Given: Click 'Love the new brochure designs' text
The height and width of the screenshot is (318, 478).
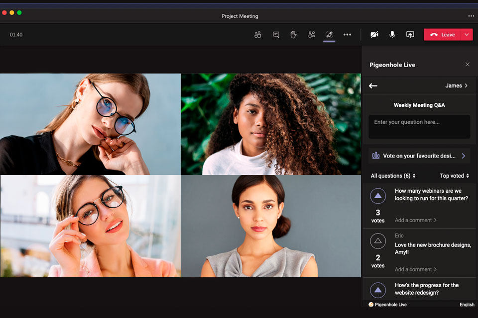Looking at the screenshot, I should point(433,248).
